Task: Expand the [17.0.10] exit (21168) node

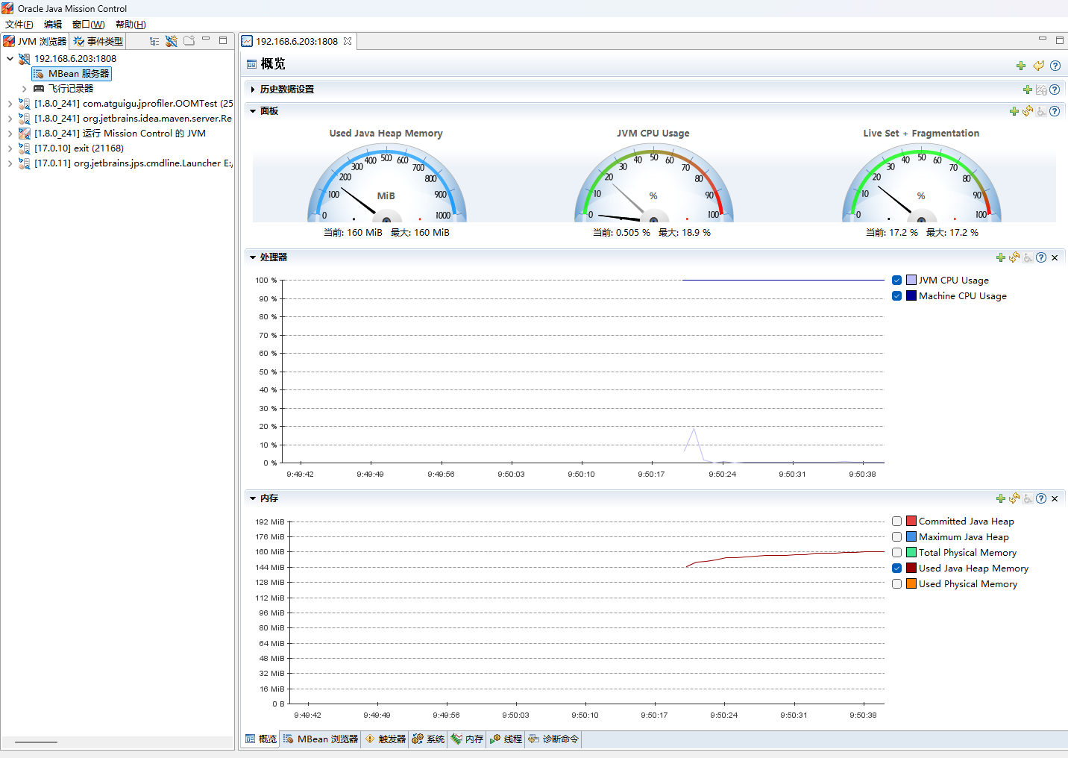Action: [10, 148]
